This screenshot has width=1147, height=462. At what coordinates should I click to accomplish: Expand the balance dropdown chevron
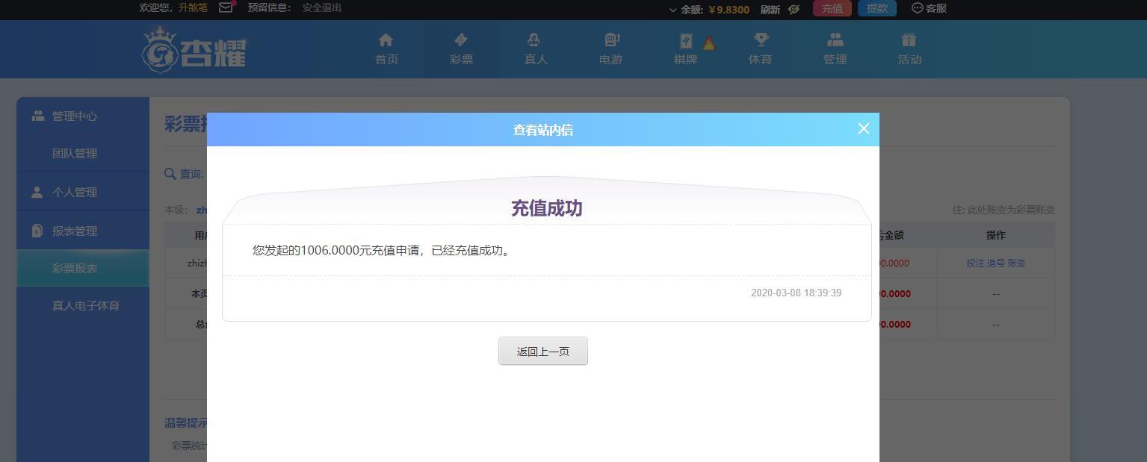(x=673, y=10)
